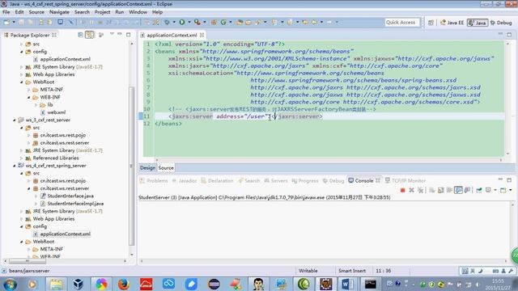Click the Save All toolbar icon

tap(30, 22)
